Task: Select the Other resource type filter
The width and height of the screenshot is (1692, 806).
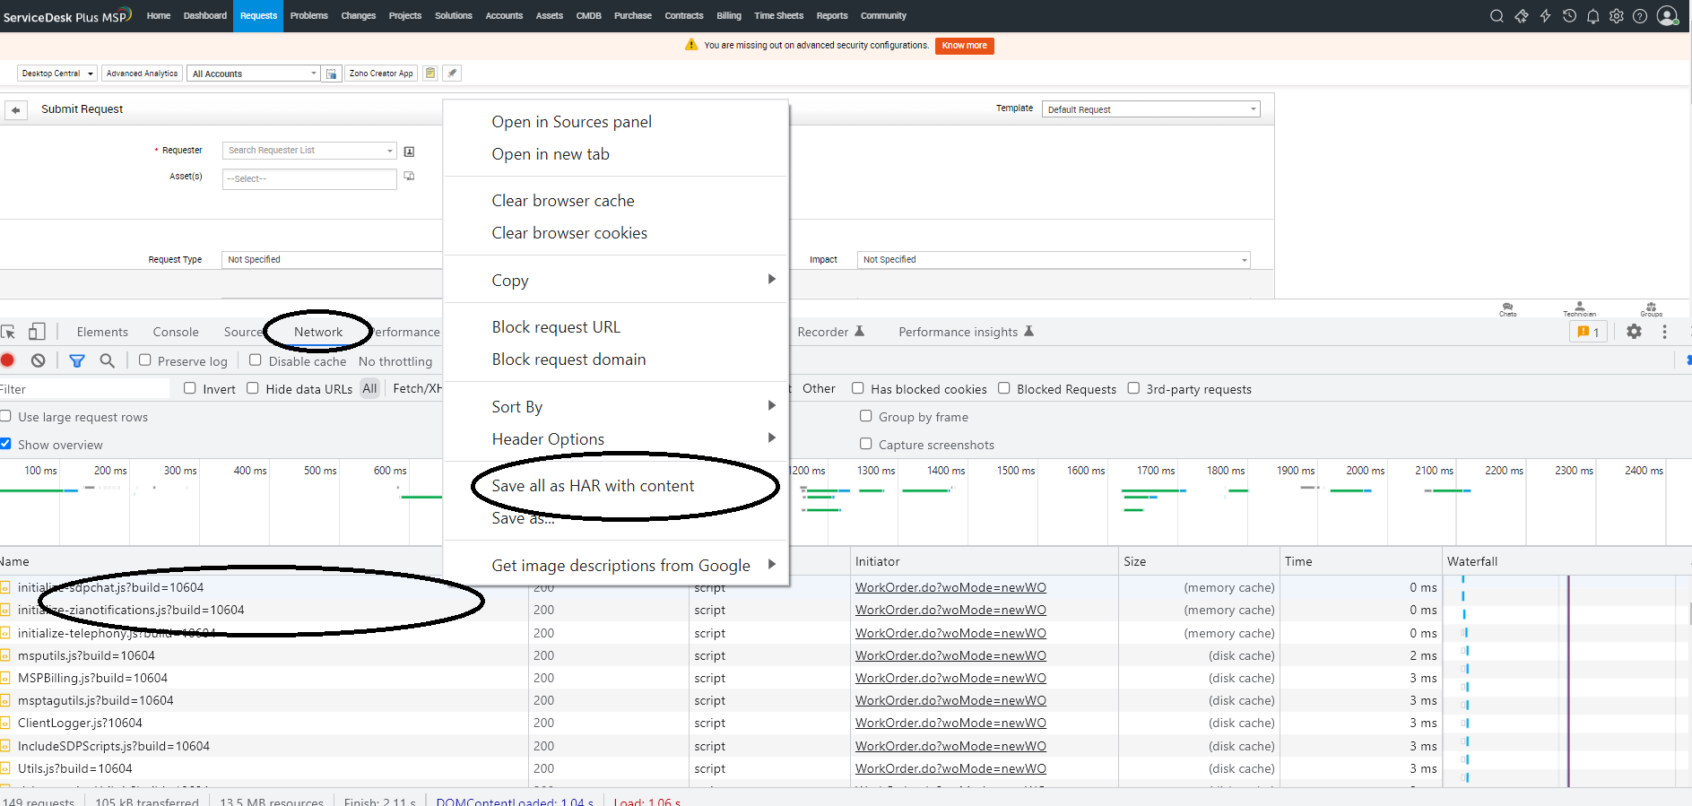Action: pyautogui.click(x=819, y=388)
